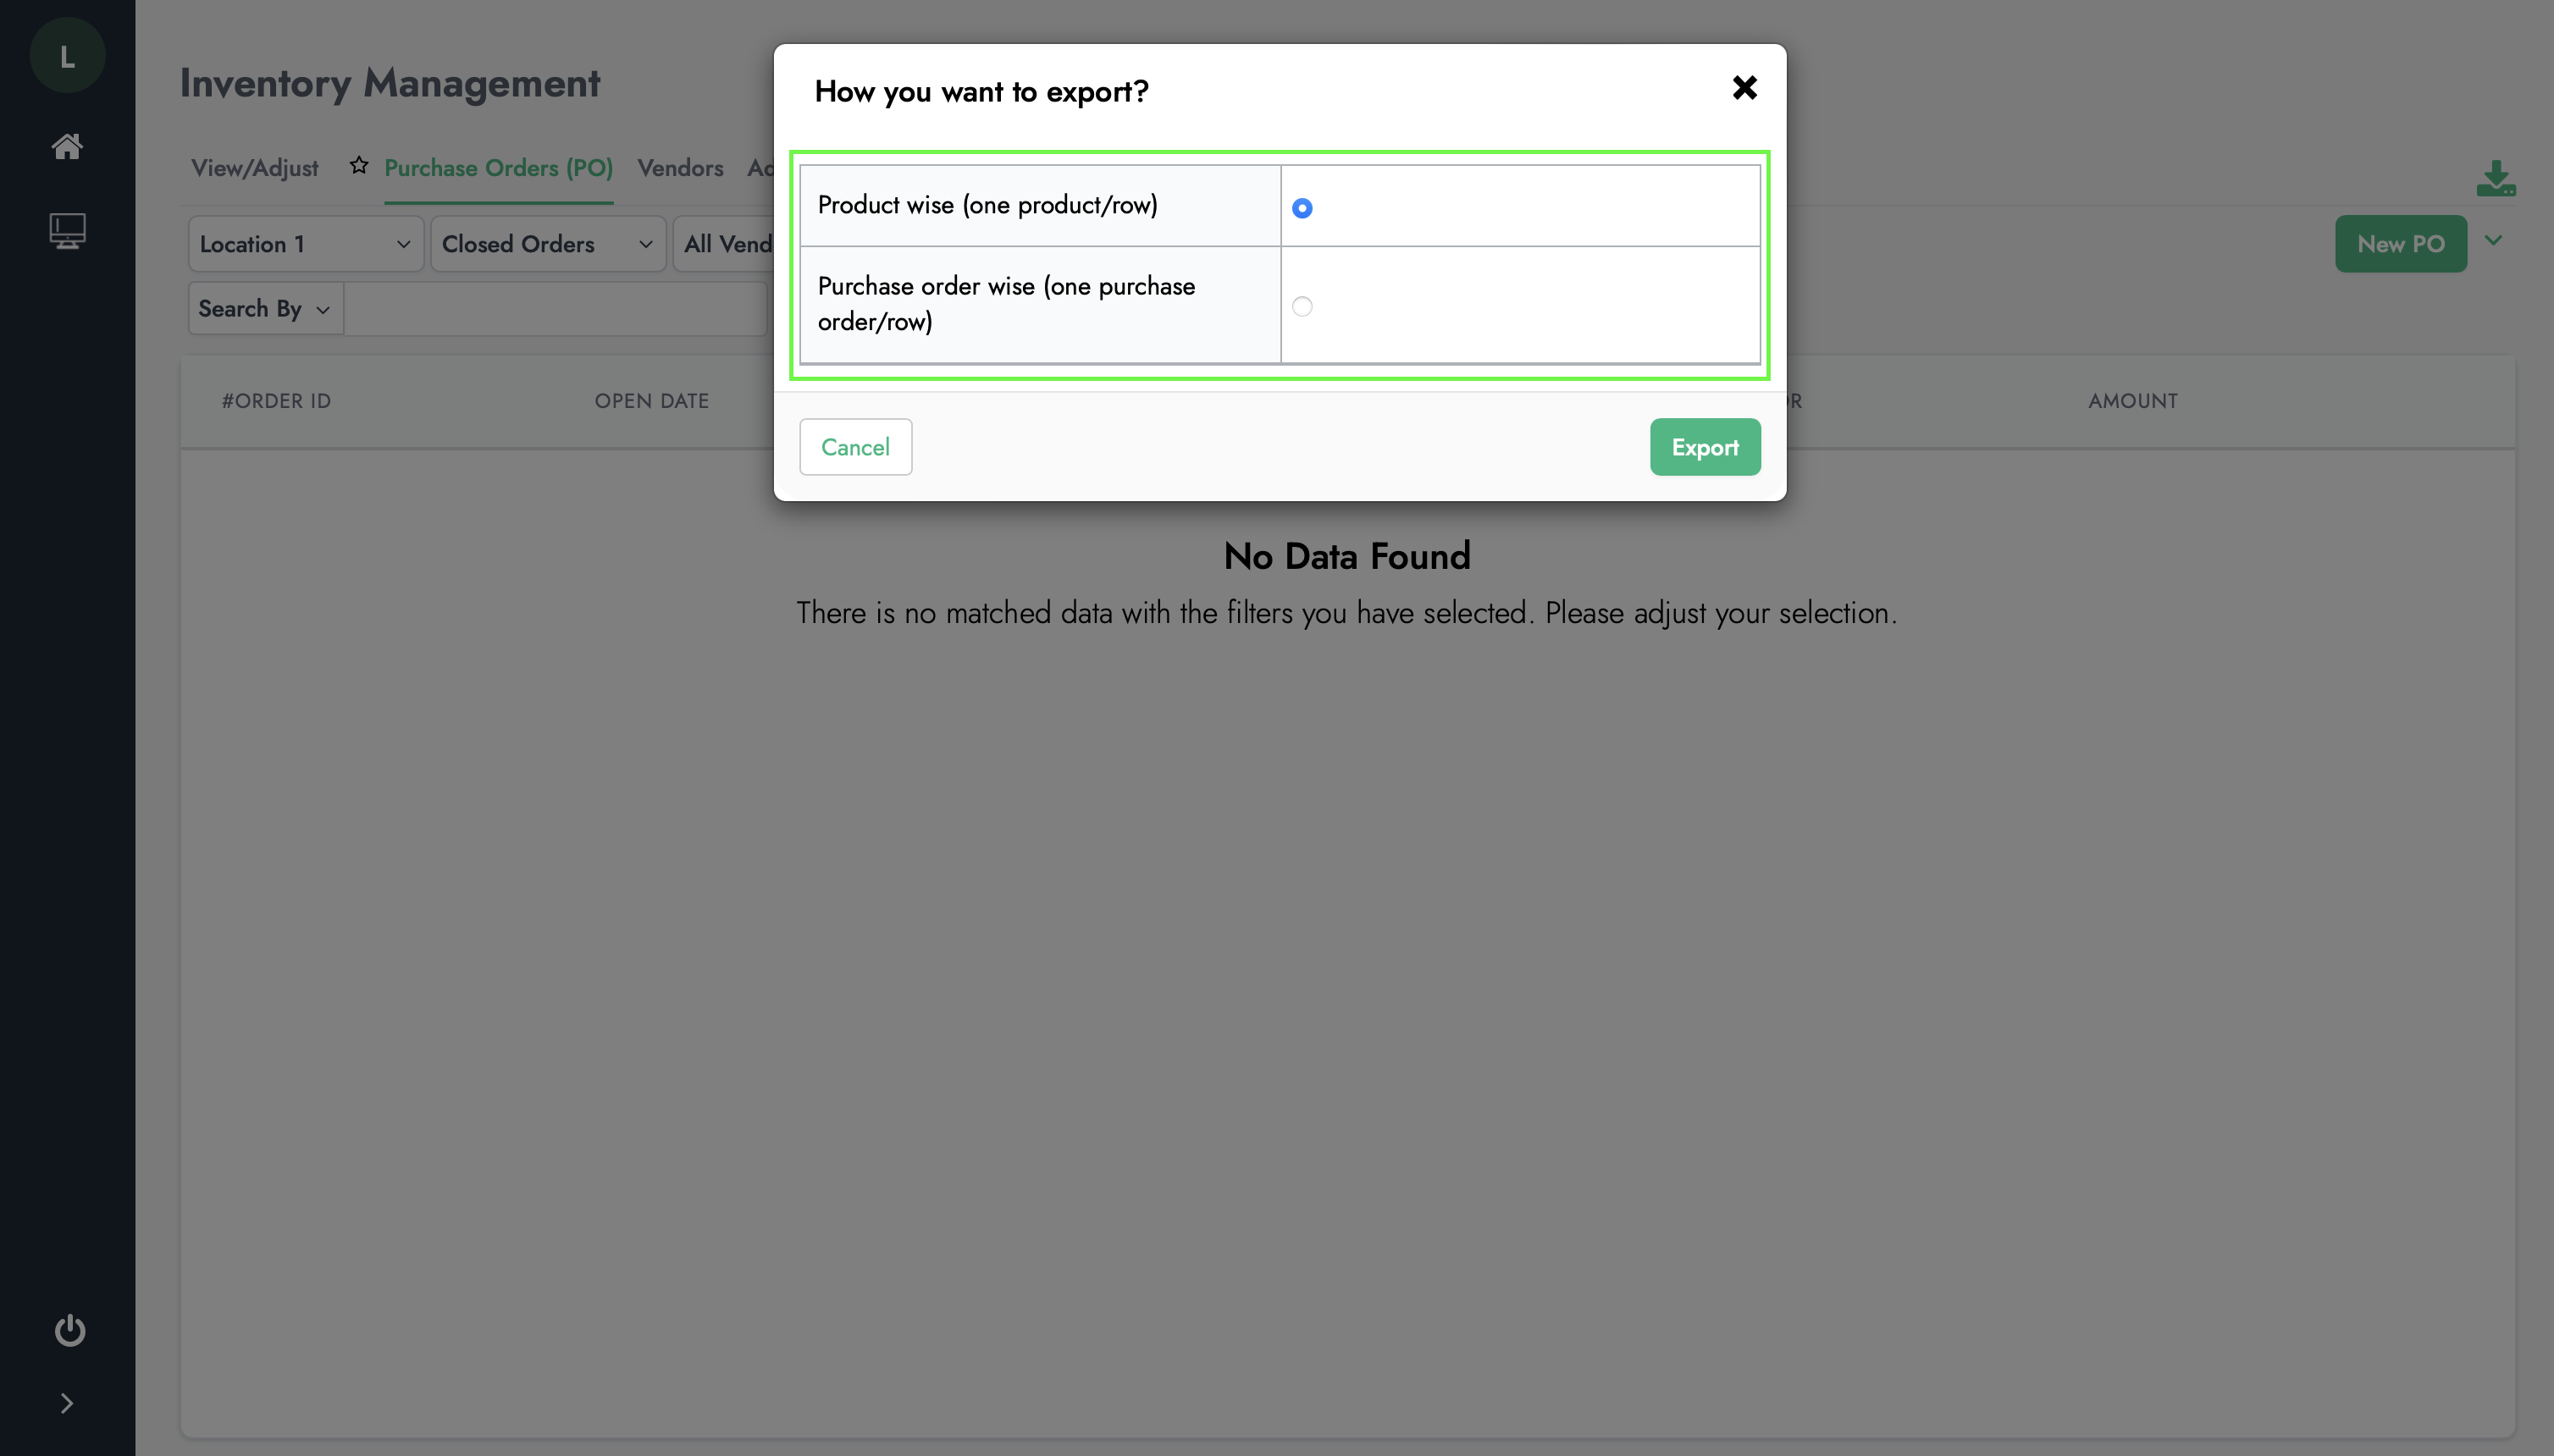Switch to the Vendors tab

(680, 168)
